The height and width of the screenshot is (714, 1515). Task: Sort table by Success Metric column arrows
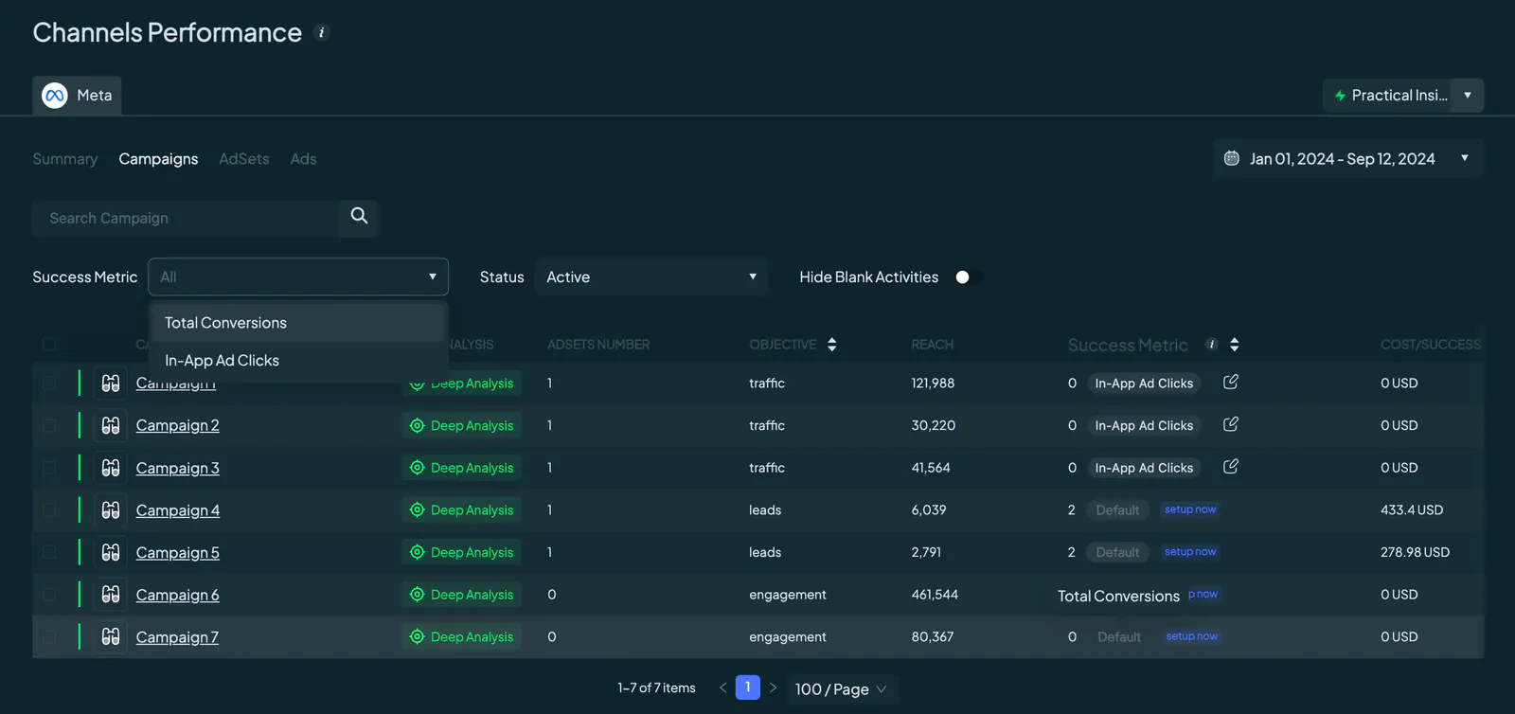(x=1234, y=345)
